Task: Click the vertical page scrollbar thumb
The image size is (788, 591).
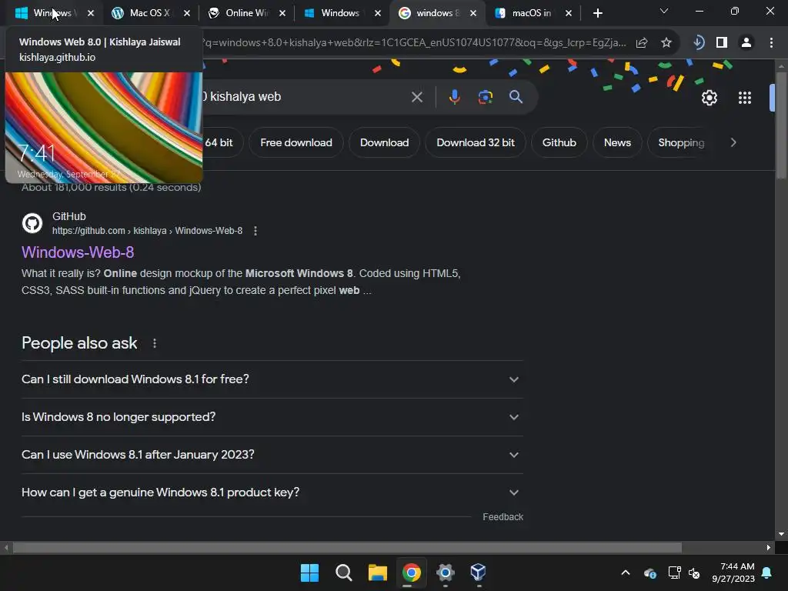Action: [x=780, y=125]
